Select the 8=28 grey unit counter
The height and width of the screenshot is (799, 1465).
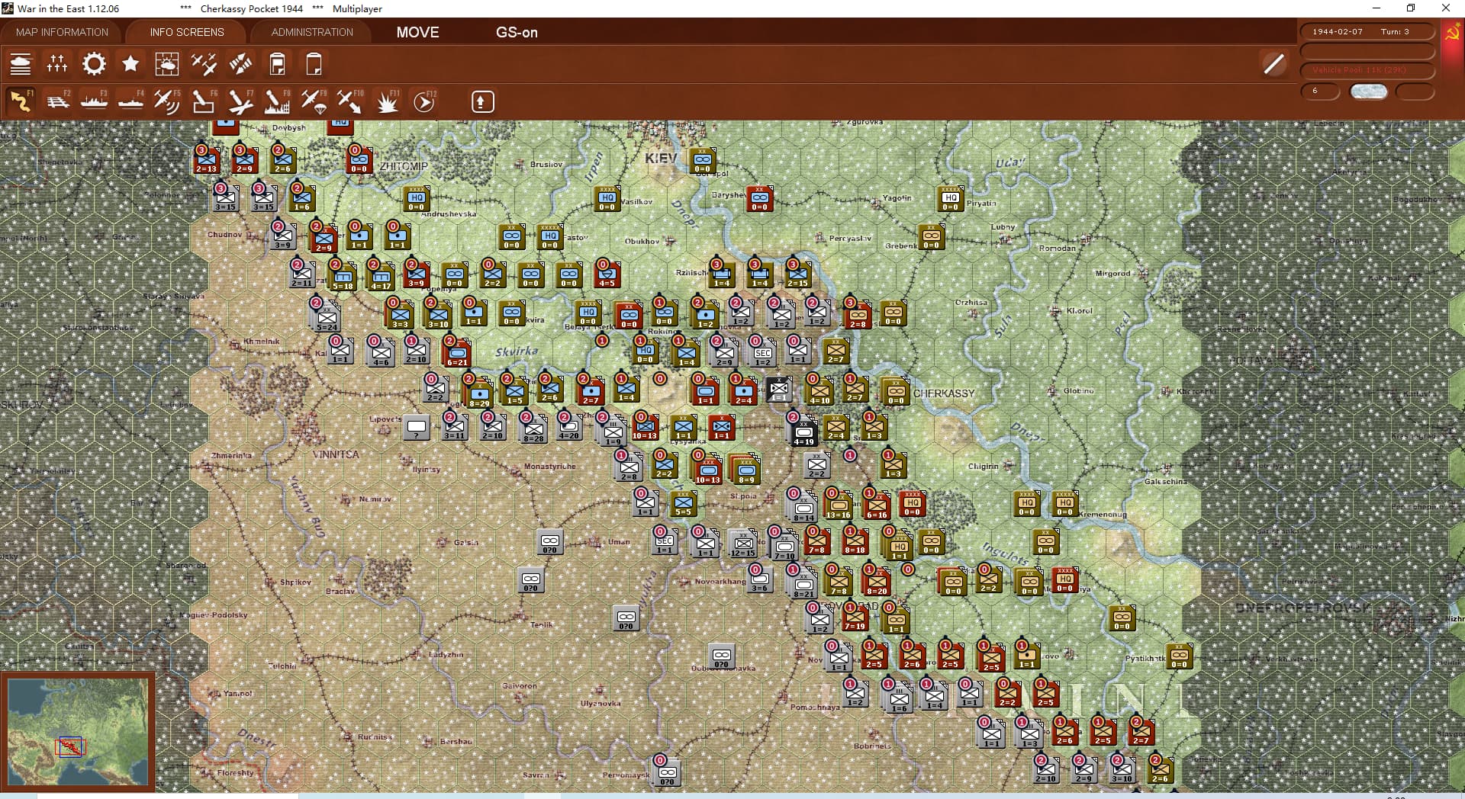pyautogui.click(x=533, y=429)
